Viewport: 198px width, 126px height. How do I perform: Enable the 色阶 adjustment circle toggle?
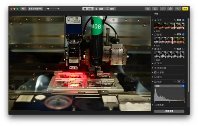point(183,82)
